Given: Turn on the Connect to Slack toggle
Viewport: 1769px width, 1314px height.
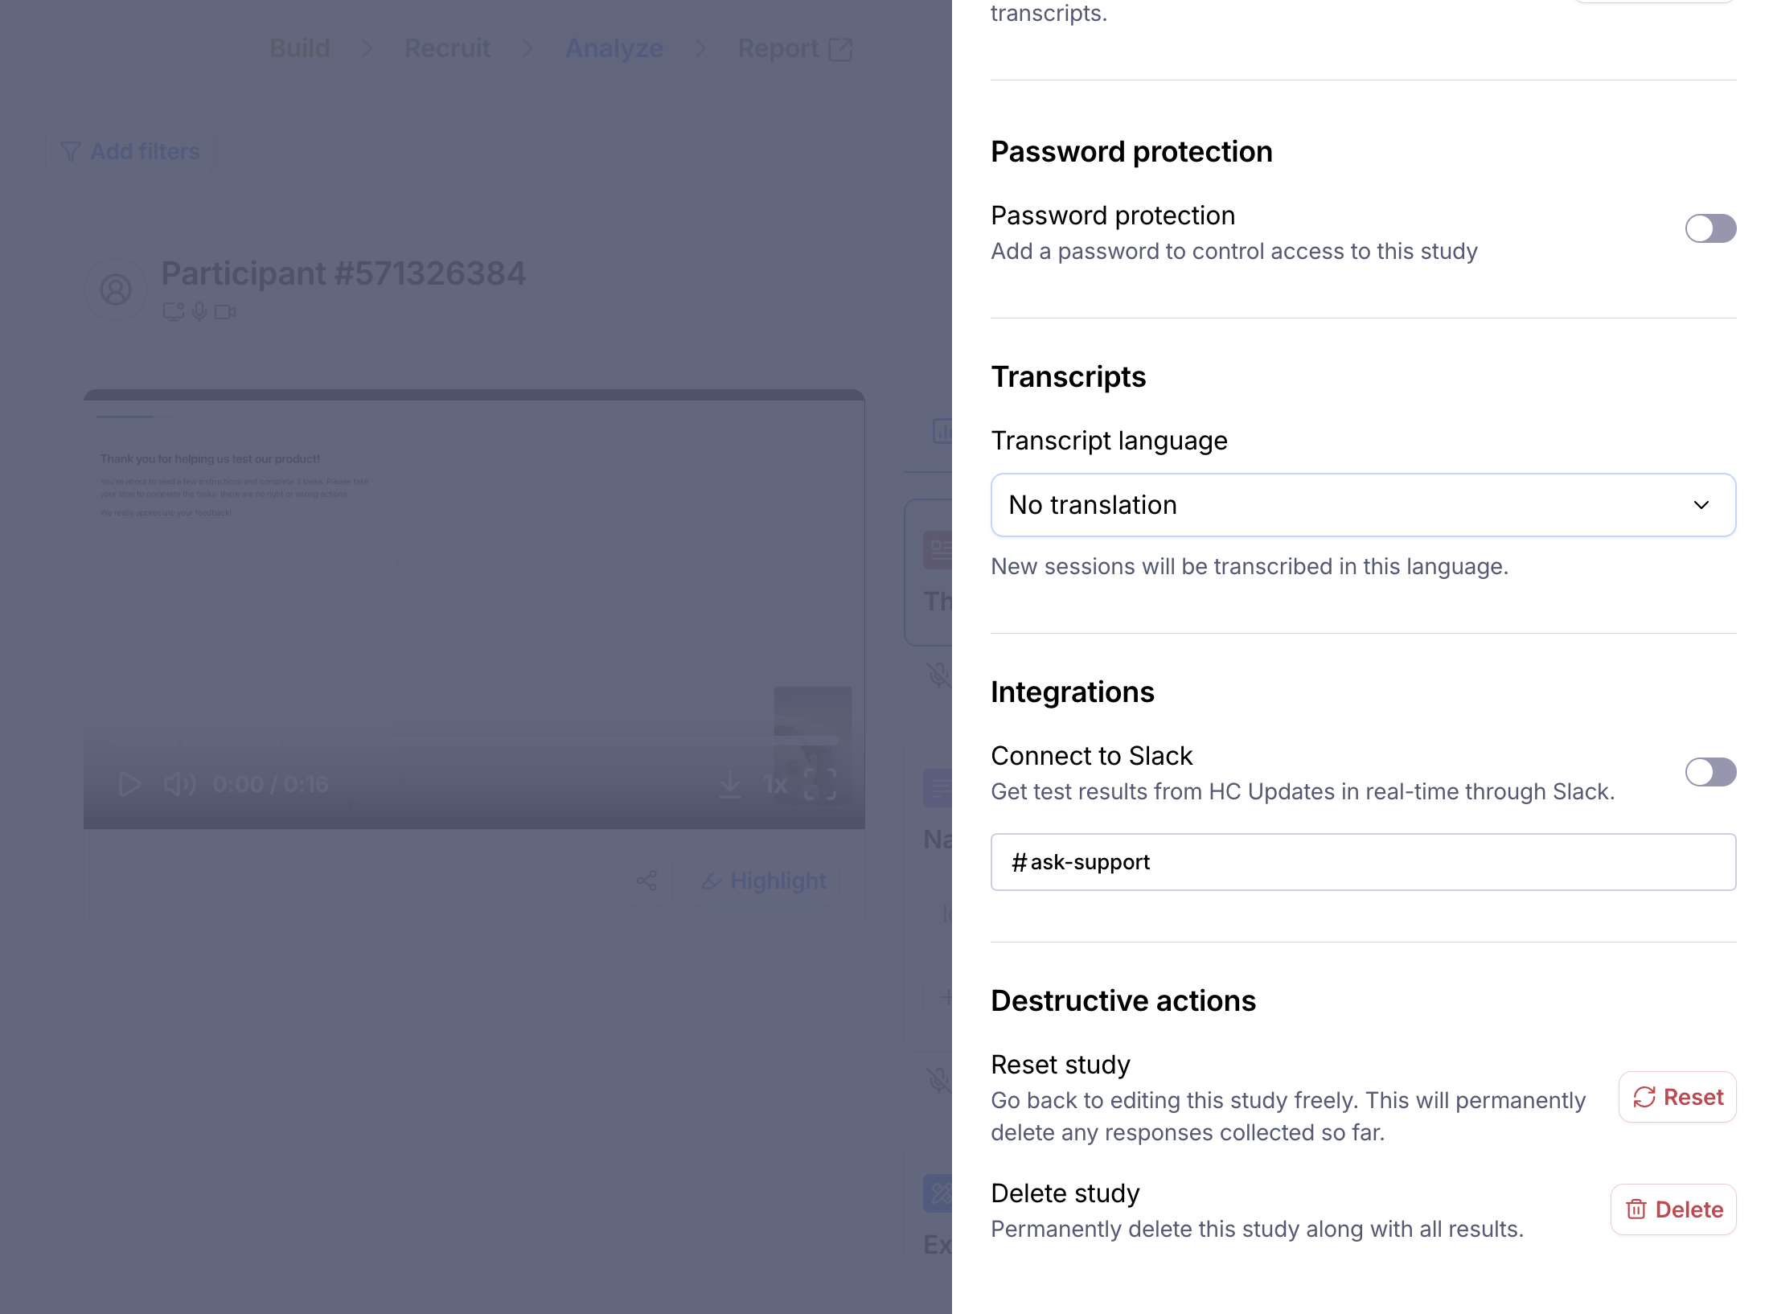Looking at the screenshot, I should pyautogui.click(x=1710, y=772).
